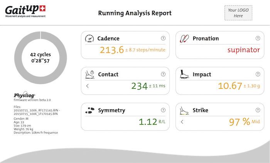This screenshot has width=270, height=163.
Task: Click the Your LOGO Here placeholder
Action: 238,13
